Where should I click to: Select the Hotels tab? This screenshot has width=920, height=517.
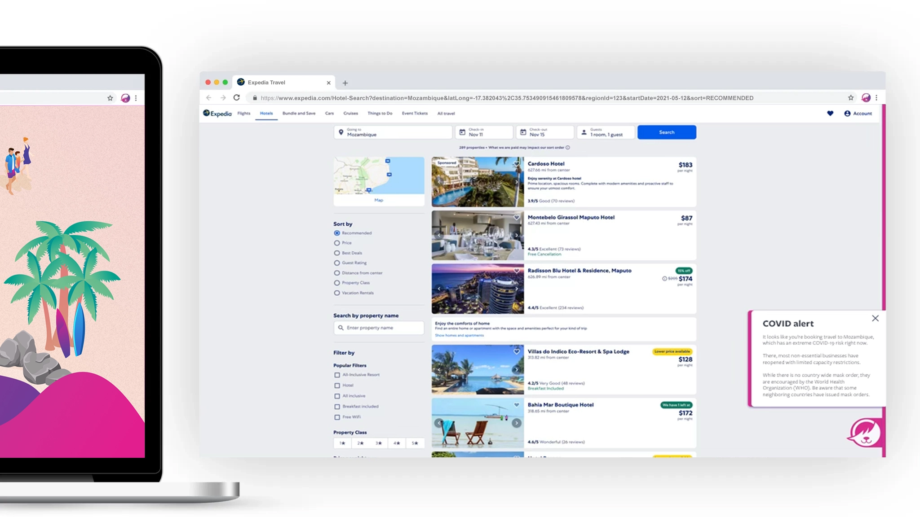(266, 114)
